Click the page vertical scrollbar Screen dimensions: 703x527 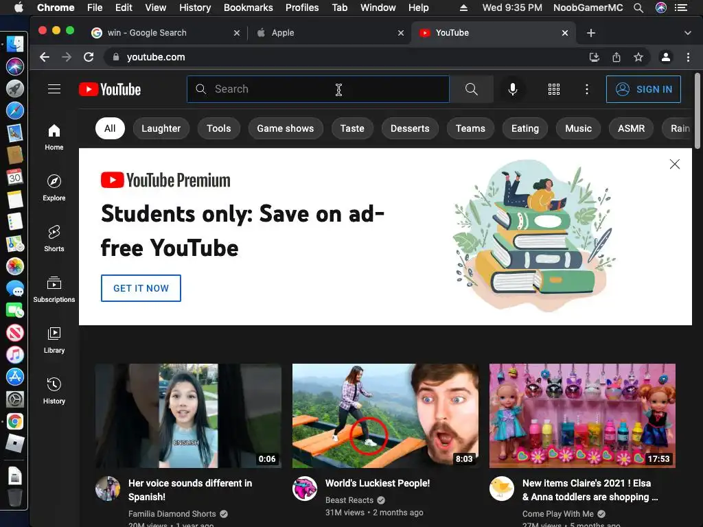(698, 111)
